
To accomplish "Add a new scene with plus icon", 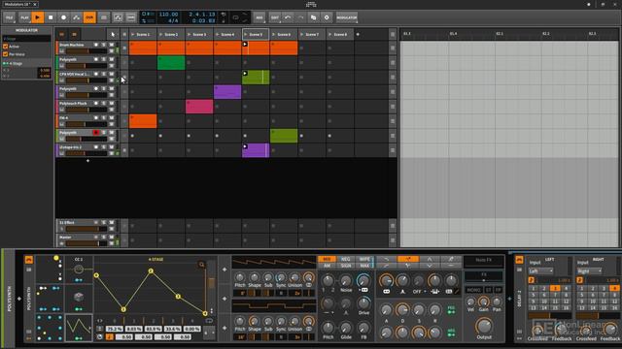I will pos(358,35).
